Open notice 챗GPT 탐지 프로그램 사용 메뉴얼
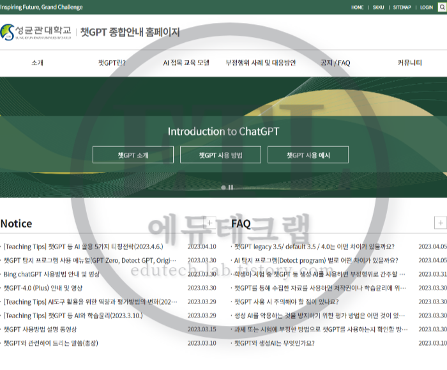 pyautogui.click(x=90, y=261)
